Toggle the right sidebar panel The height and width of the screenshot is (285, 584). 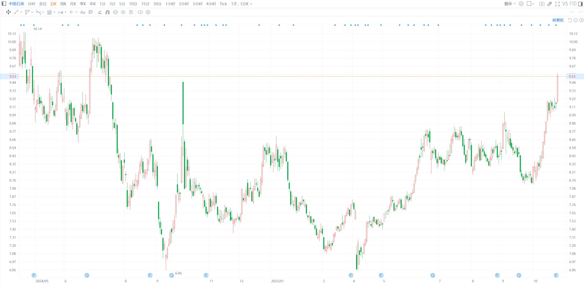580,4
